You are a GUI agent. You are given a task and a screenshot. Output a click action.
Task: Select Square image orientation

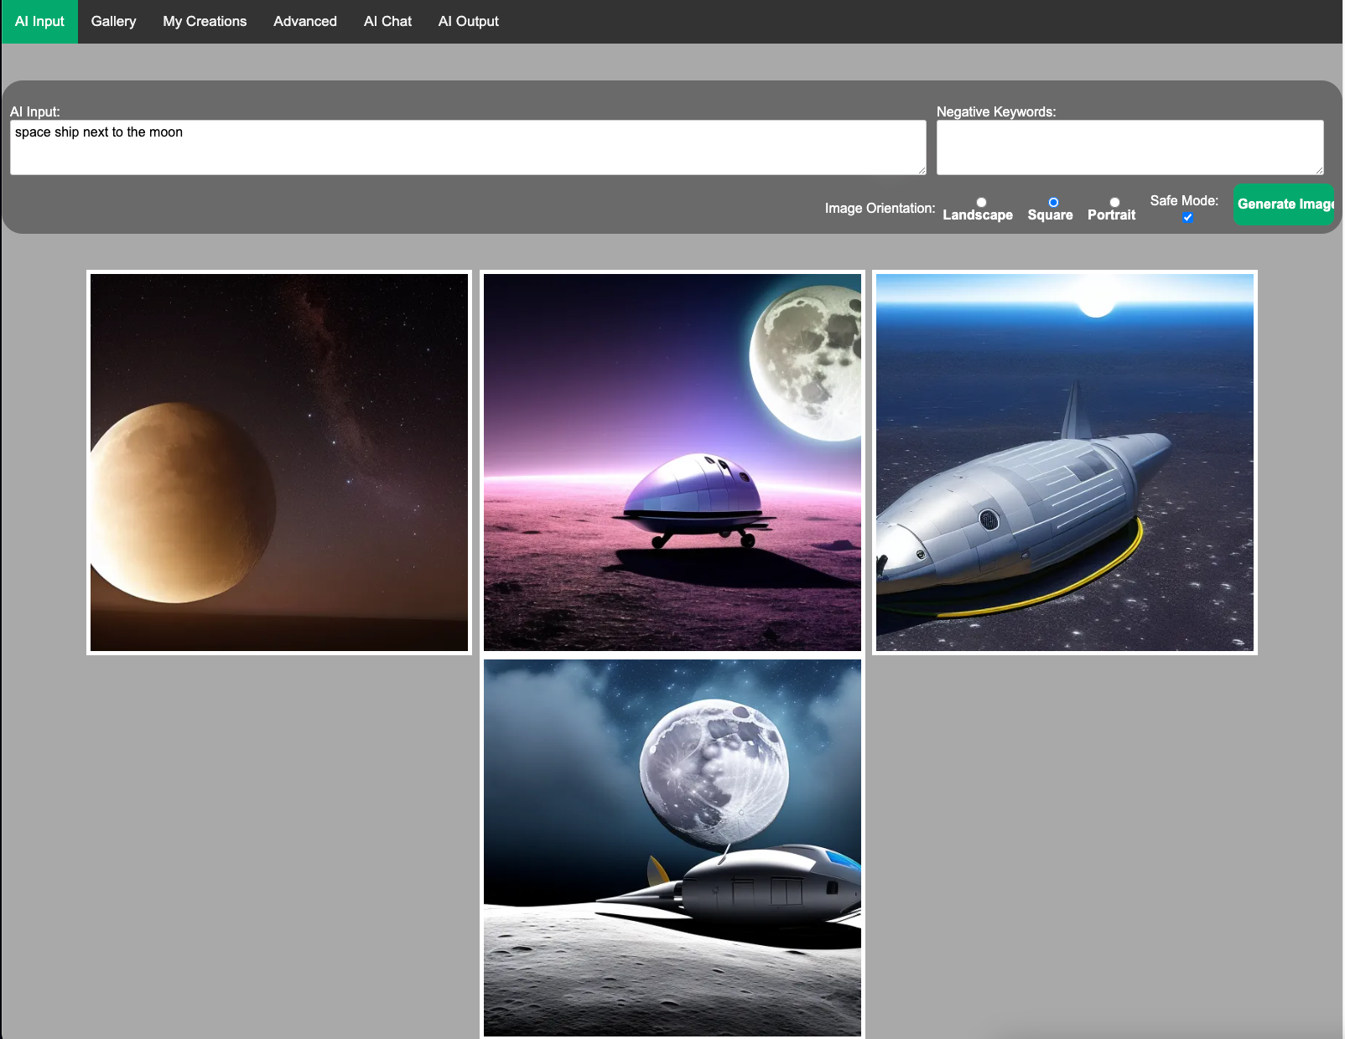(1053, 202)
